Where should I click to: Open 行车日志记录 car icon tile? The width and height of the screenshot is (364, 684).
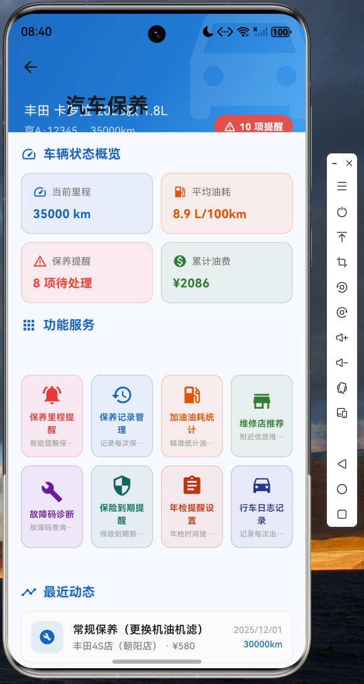click(262, 507)
